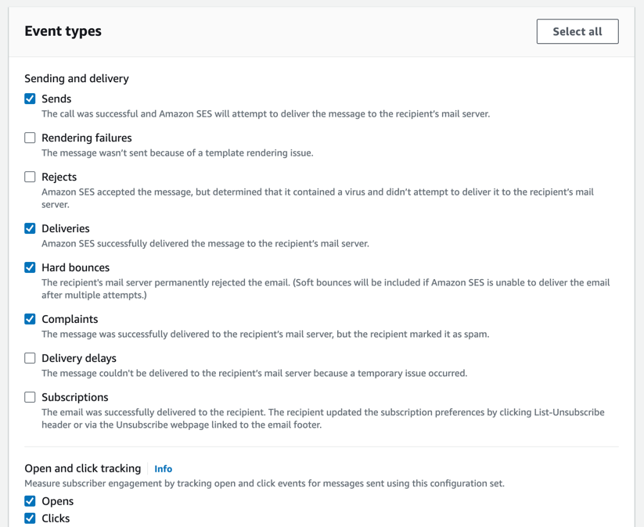
Task: Disable the Hard bounces checkbox
Action: tap(30, 267)
